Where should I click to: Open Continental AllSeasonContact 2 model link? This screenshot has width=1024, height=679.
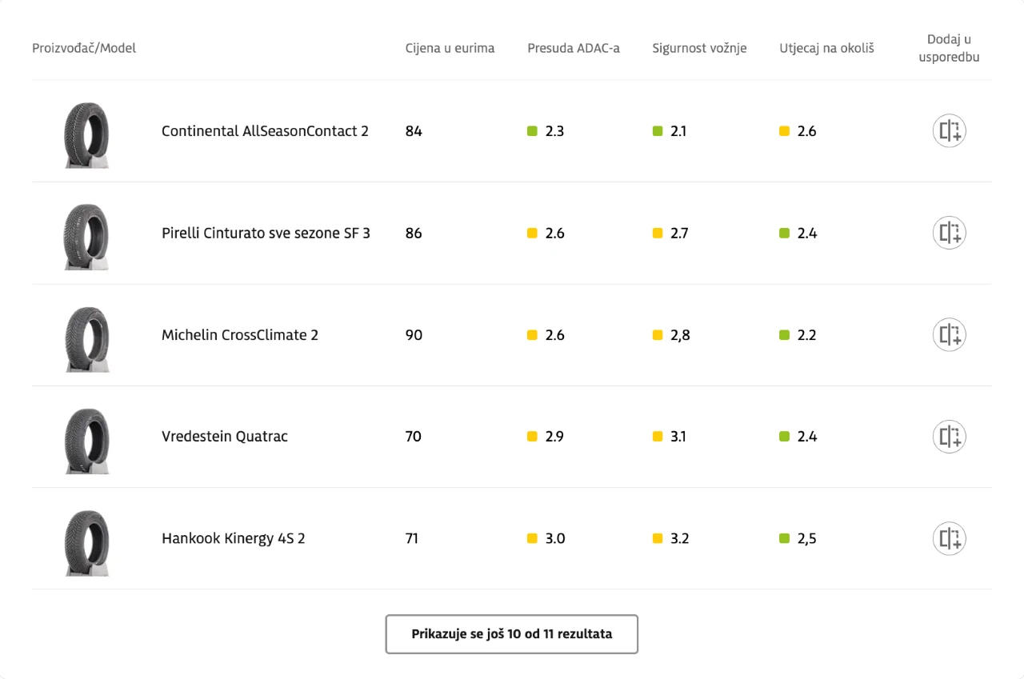coord(265,131)
